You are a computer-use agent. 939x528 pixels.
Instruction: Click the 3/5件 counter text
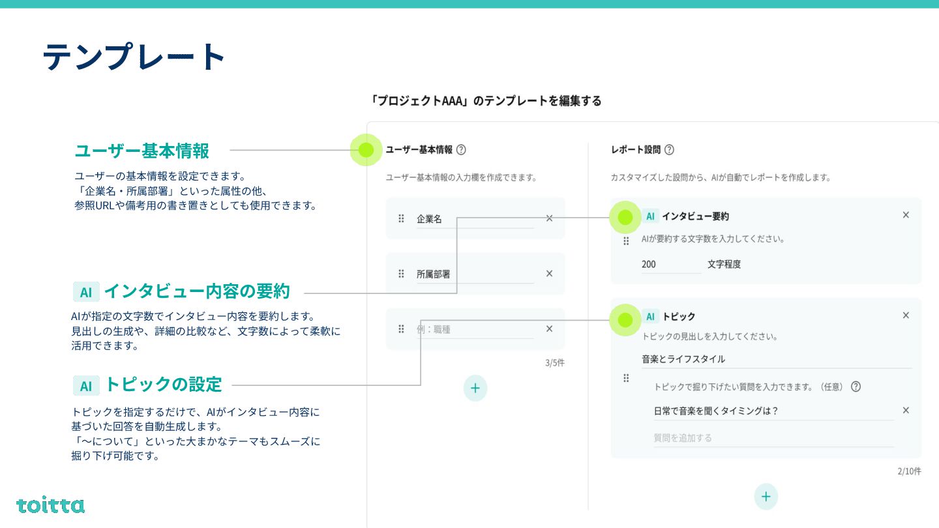pos(555,362)
